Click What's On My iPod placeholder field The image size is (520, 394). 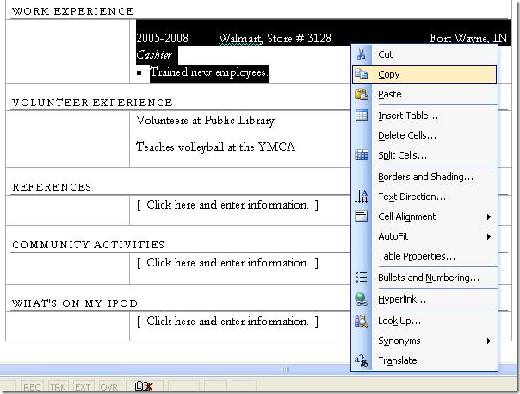(x=227, y=322)
